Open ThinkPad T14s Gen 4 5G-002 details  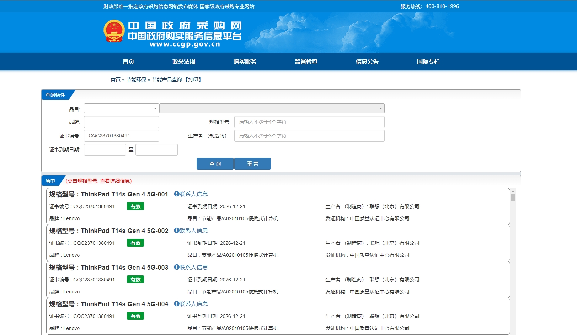(x=124, y=231)
